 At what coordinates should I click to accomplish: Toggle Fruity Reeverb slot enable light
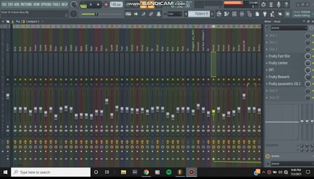pos(313,77)
